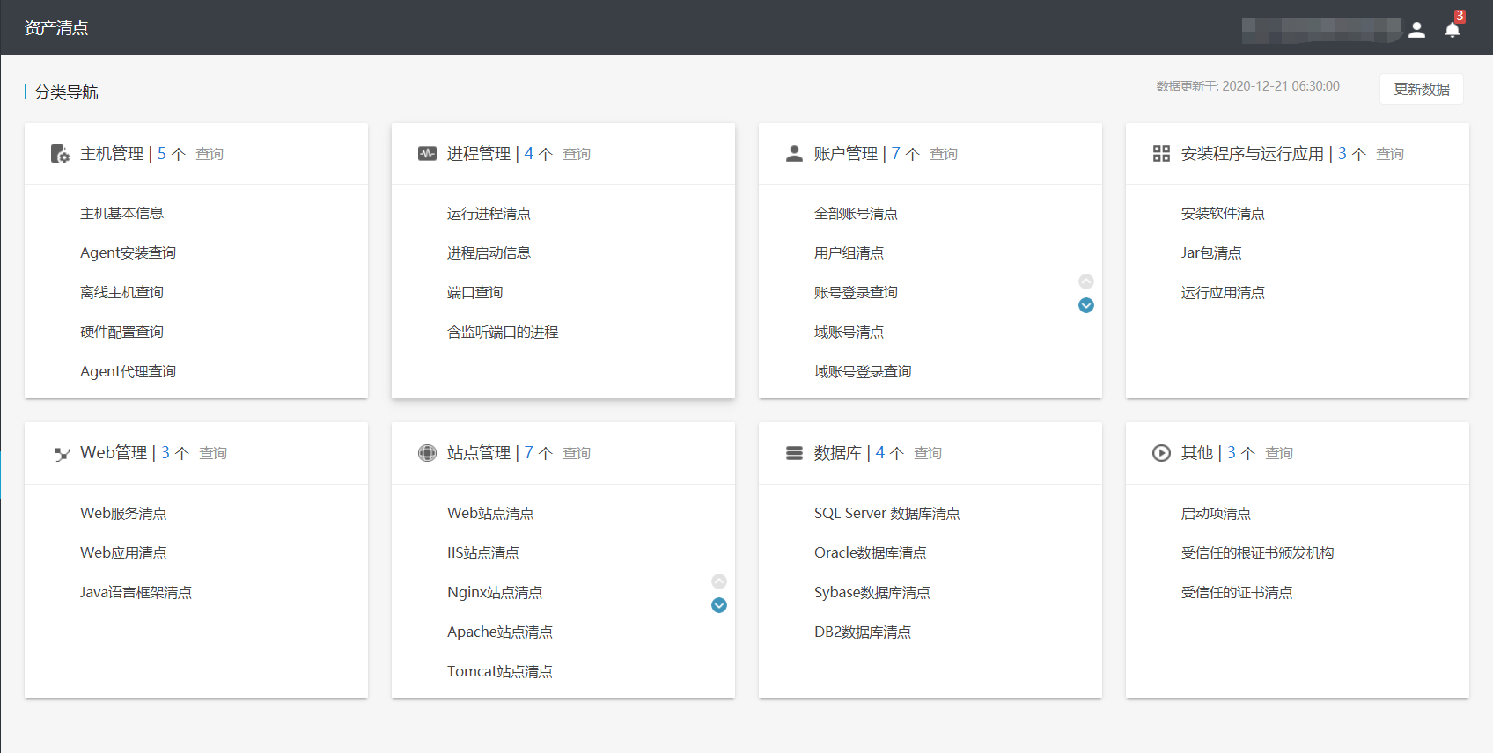The height and width of the screenshot is (753, 1493).
Task: Click the 账户管理 person icon
Action: click(794, 154)
